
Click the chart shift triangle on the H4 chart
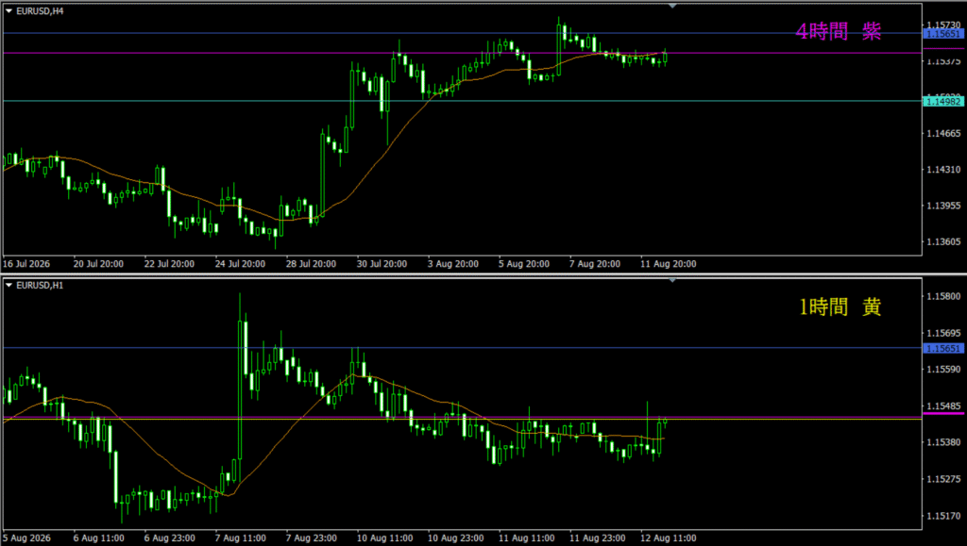672,6
